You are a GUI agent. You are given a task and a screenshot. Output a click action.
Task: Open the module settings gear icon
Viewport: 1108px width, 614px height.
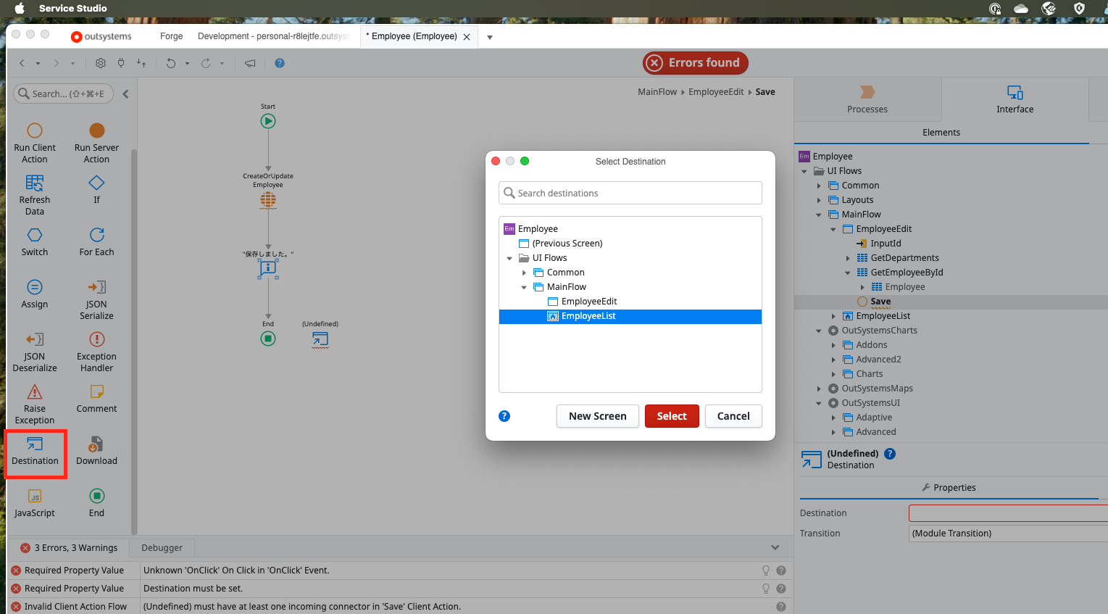(x=101, y=63)
